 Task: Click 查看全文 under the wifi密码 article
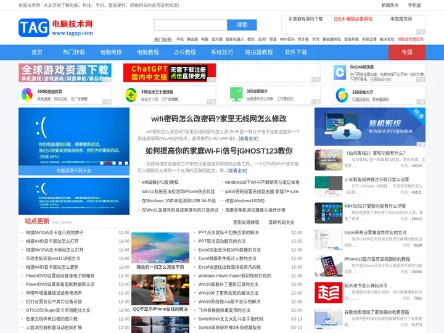(249, 139)
